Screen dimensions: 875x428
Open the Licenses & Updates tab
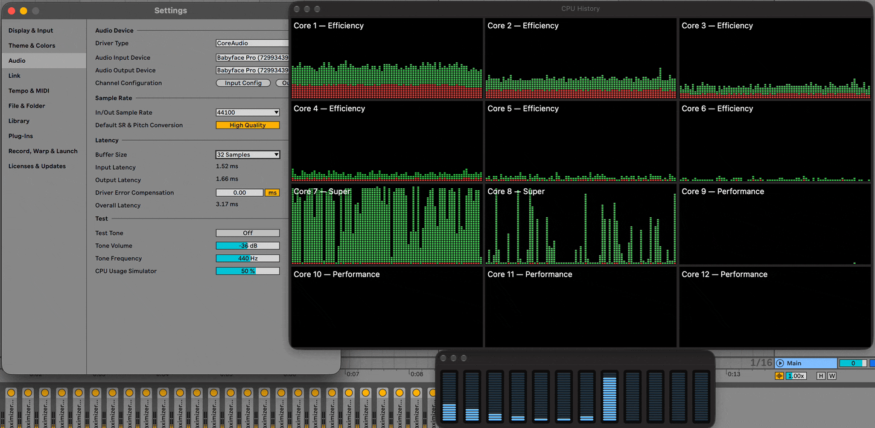43,166
